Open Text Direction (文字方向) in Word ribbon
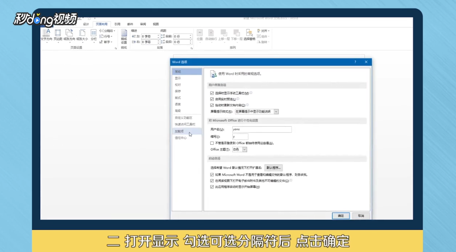 coord(46,35)
